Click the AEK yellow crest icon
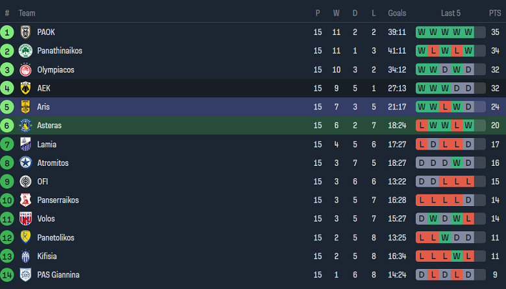This screenshot has width=506, height=289. click(x=26, y=88)
